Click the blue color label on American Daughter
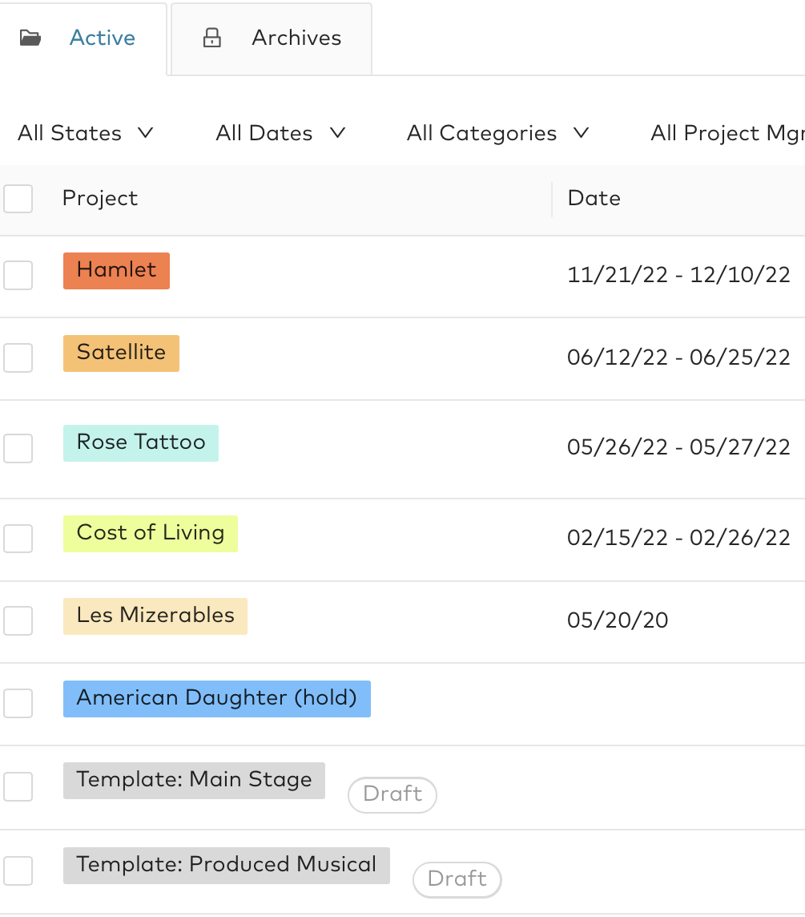Image resolution: width=805 pixels, height=917 pixels. pos(216,698)
